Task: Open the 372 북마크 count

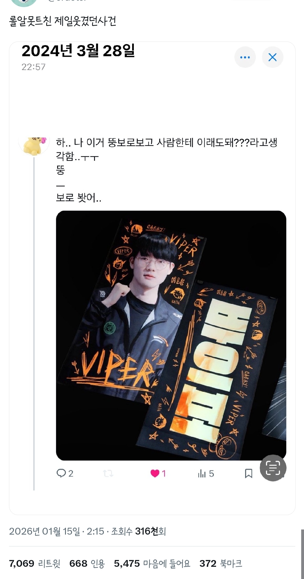Action: point(221,563)
